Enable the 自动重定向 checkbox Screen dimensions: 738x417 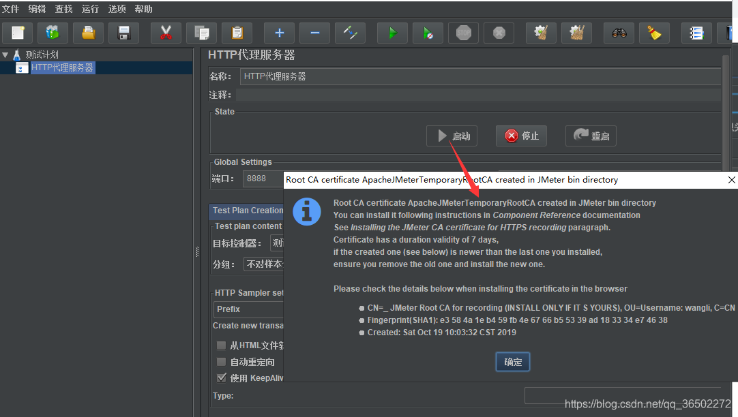point(221,361)
